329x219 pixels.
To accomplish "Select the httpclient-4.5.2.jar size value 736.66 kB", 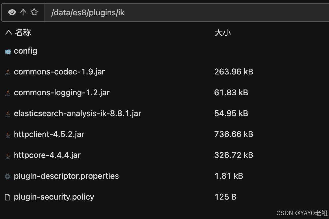I will (x=234, y=134).
